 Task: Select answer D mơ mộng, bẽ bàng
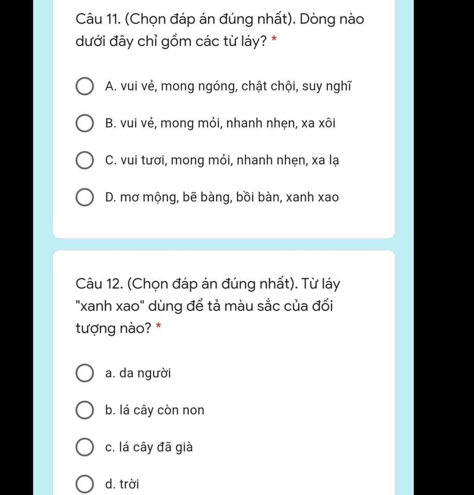point(85,197)
